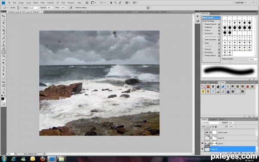The width and height of the screenshot is (259, 162).
Task: Enable the Dual Brush checkbox
Action: click(x=204, y=33)
